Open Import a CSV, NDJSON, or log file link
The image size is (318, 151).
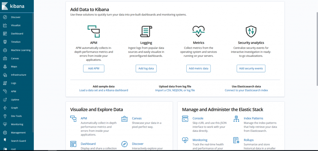[x=175, y=90]
